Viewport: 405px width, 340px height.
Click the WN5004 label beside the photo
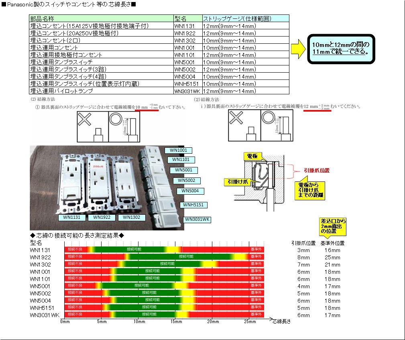pos(190,191)
